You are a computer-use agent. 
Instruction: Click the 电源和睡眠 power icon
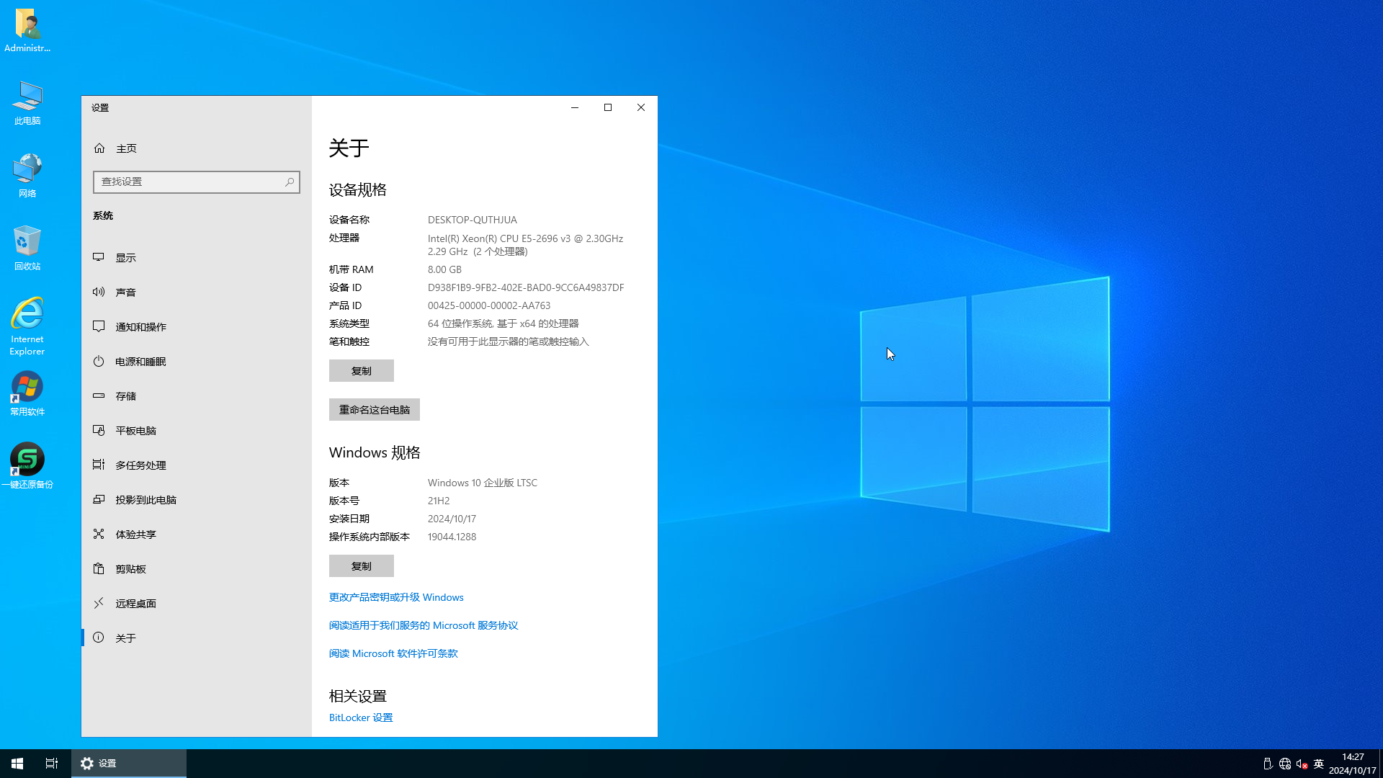coord(99,361)
